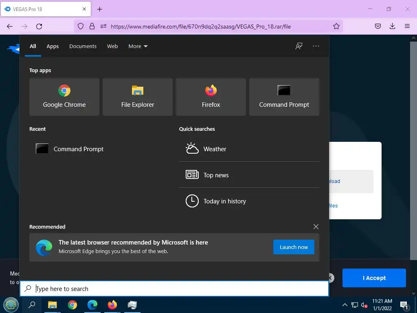Open Firefox downloads panel

[392, 26]
